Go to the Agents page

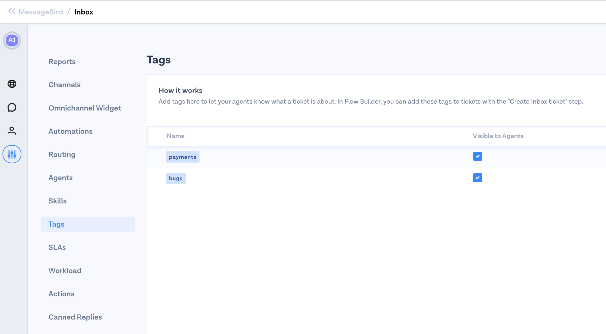point(60,178)
